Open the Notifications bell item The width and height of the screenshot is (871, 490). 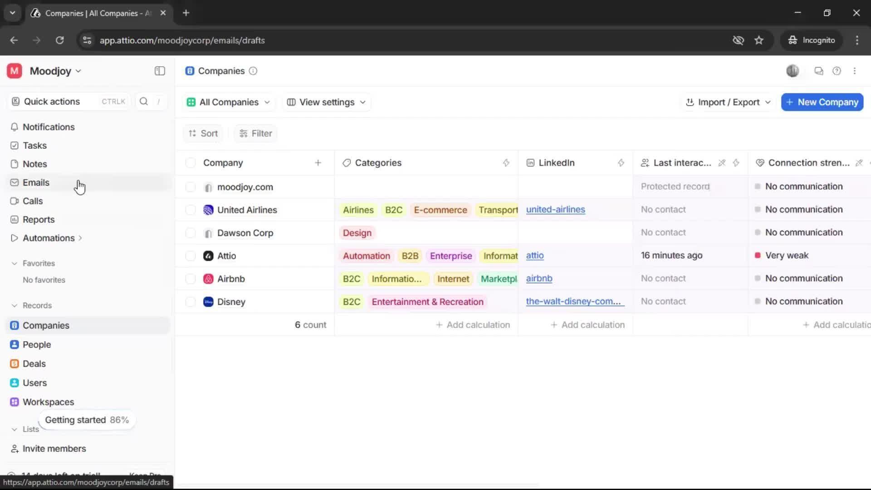pyautogui.click(x=49, y=127)
